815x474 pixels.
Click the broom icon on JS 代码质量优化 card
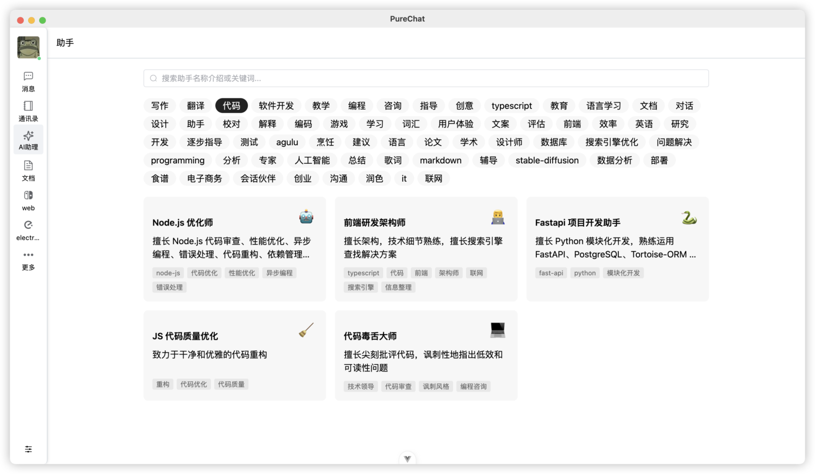click(x=306, y=330)
